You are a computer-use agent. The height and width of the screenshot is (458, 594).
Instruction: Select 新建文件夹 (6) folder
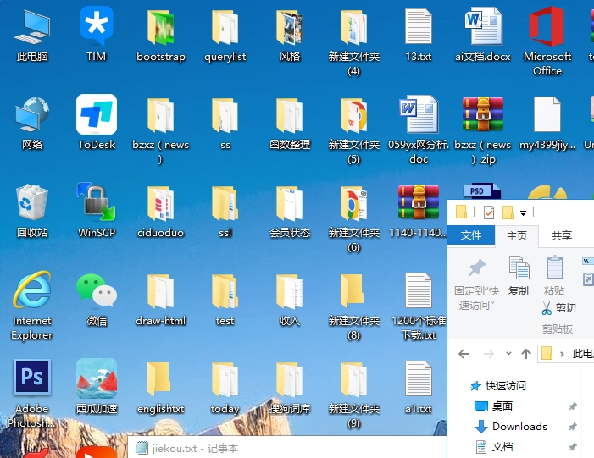[x=354, y=218]
